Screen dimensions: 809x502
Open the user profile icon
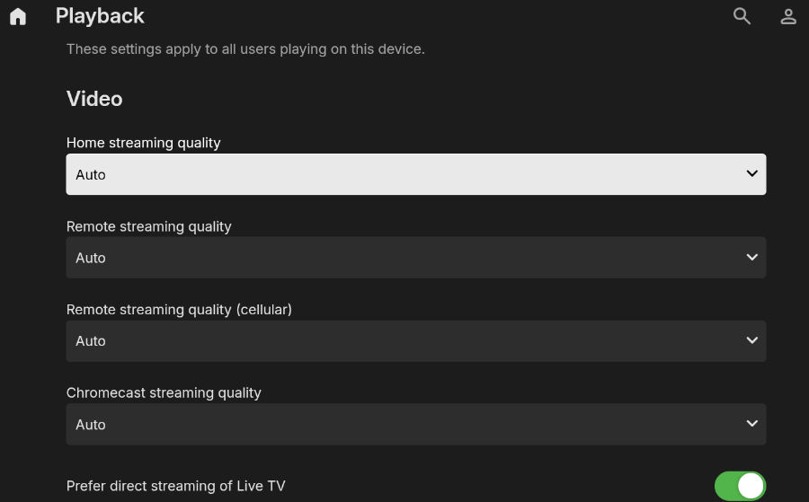[x=788, y=16]
